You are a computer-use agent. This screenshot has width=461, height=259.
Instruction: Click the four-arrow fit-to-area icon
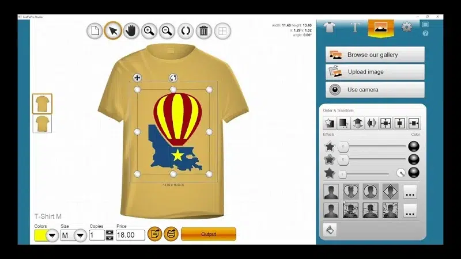tap(386, 123)
